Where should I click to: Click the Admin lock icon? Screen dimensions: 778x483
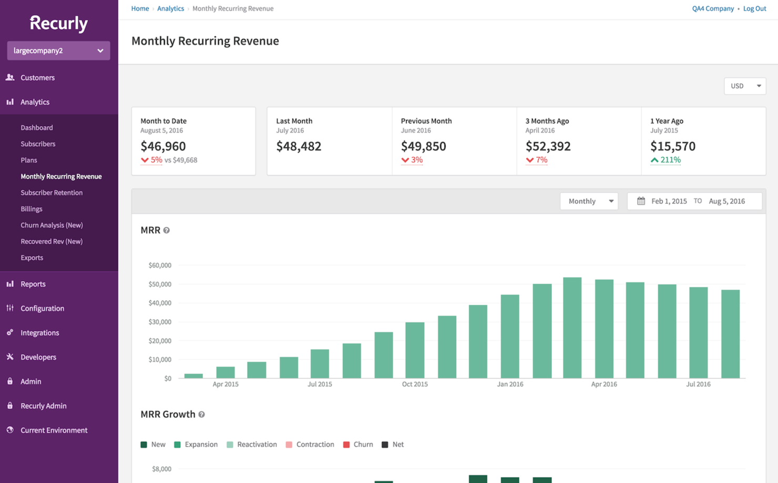(10, 381)
